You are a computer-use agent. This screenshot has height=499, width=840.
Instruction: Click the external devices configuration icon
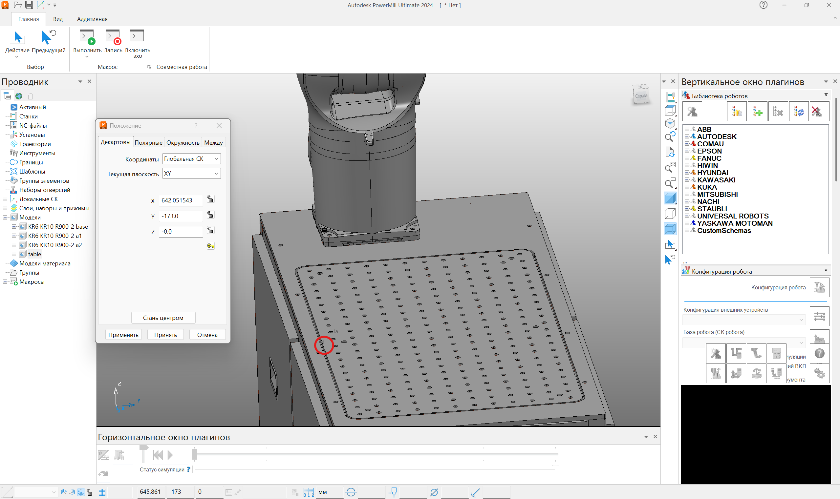[x=819, y=316]
